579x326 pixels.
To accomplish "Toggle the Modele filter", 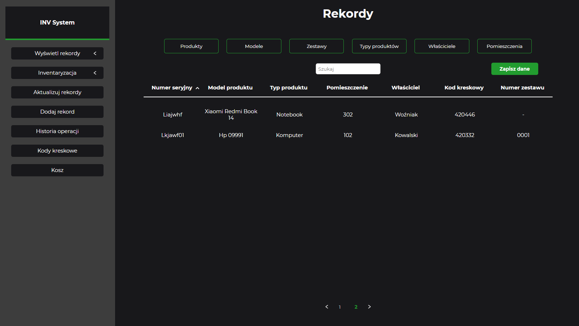I will click(254, 46).
